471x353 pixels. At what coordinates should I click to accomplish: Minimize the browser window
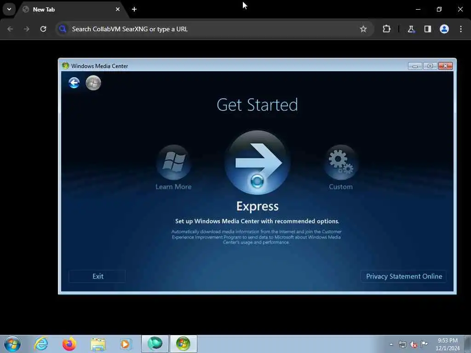[418, 9]
